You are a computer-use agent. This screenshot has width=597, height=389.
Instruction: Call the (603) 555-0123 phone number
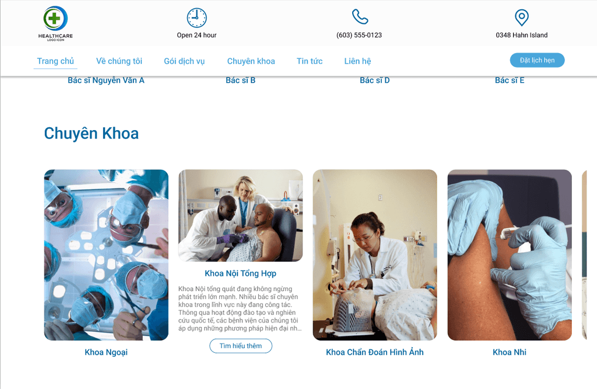(359, 35)
